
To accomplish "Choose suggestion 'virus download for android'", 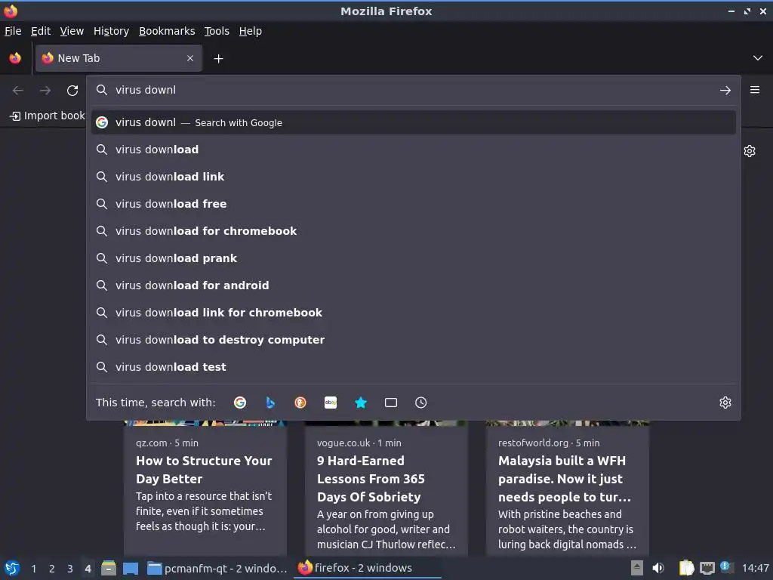I will [x=414, y=285].
